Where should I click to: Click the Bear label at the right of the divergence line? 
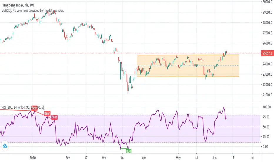[x=54, y=117]
